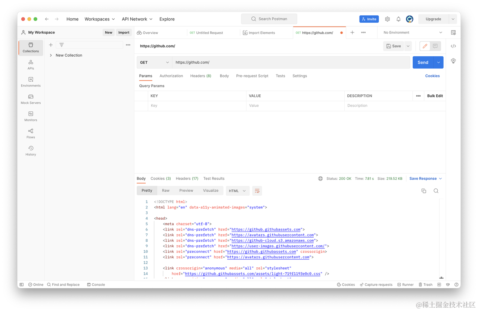Open the GET method dropdown

[154, 62]
